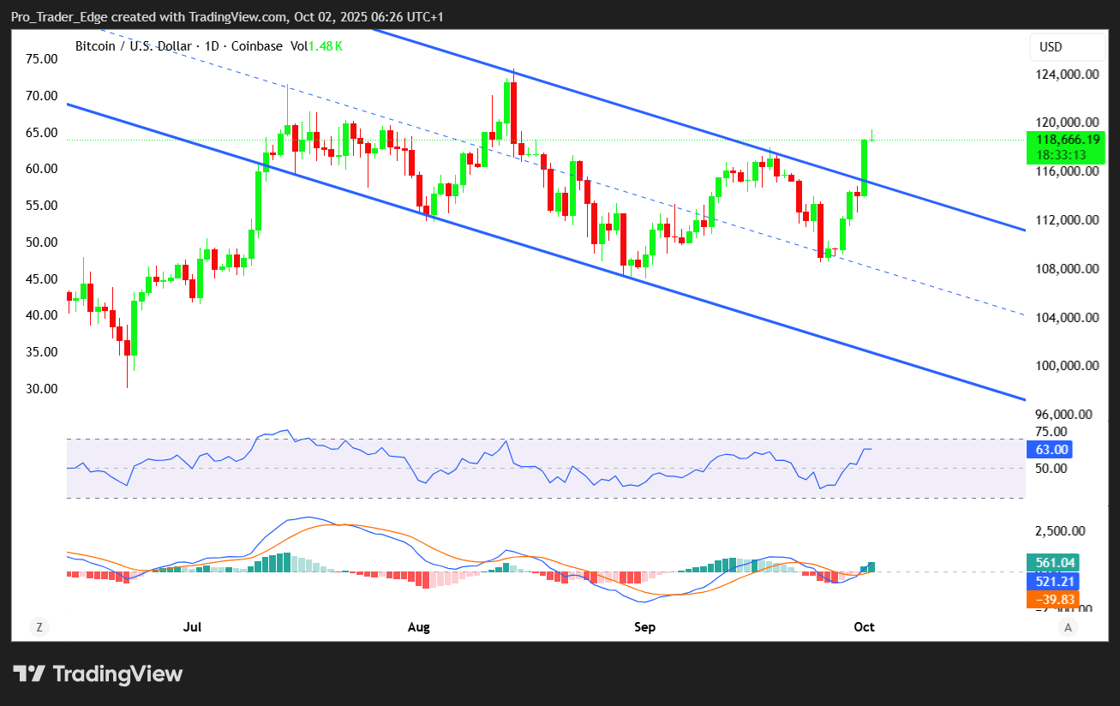Click the teal MACD histogram 561.04 label

(x=1053, y=563)
